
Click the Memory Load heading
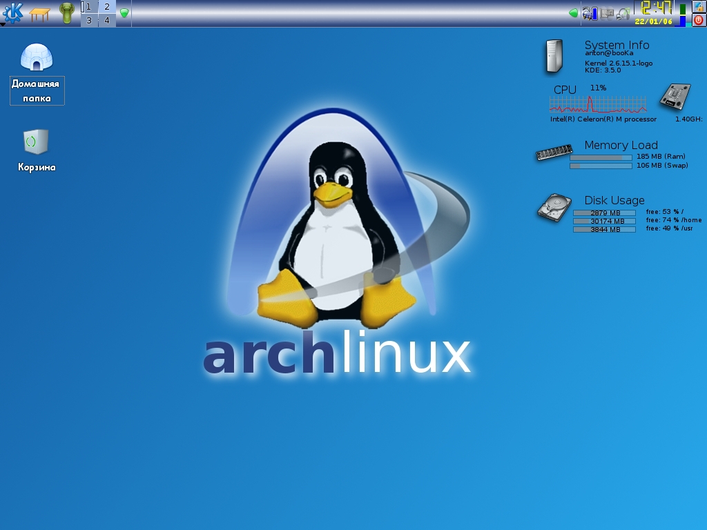[x=621, y=145]
